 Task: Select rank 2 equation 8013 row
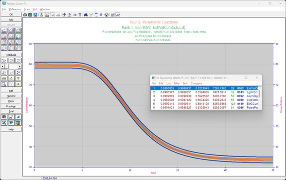(x=204, y=92)
